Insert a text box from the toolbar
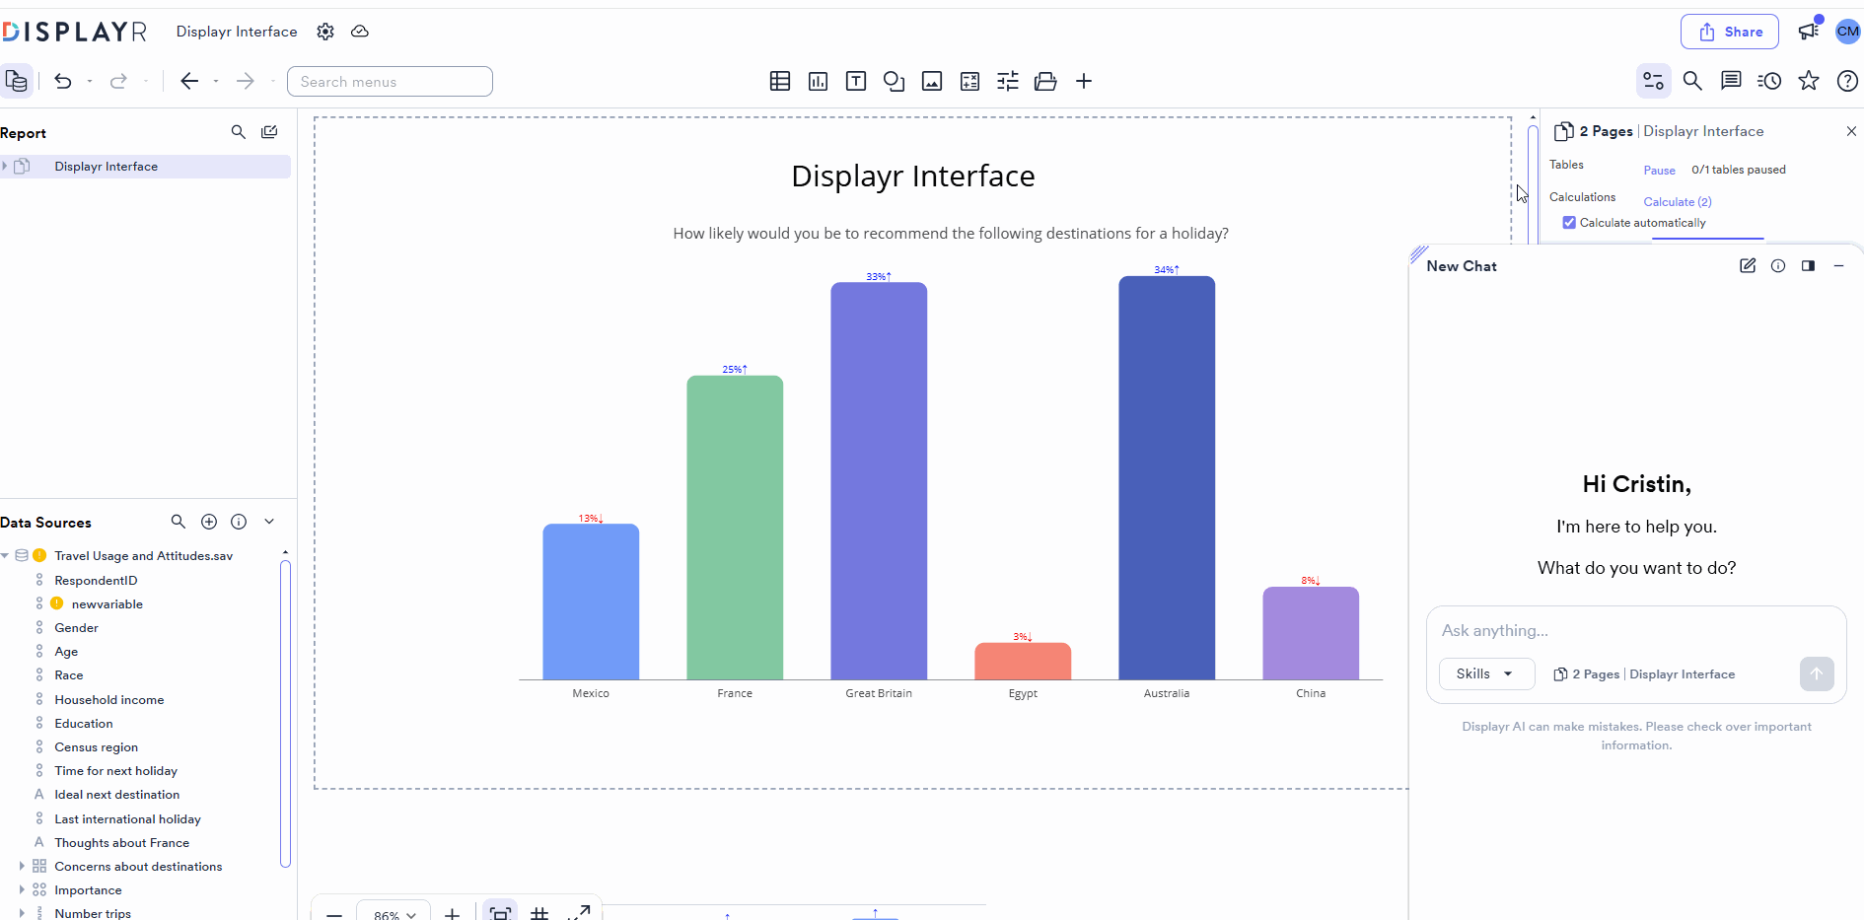 tap(856, 81)
